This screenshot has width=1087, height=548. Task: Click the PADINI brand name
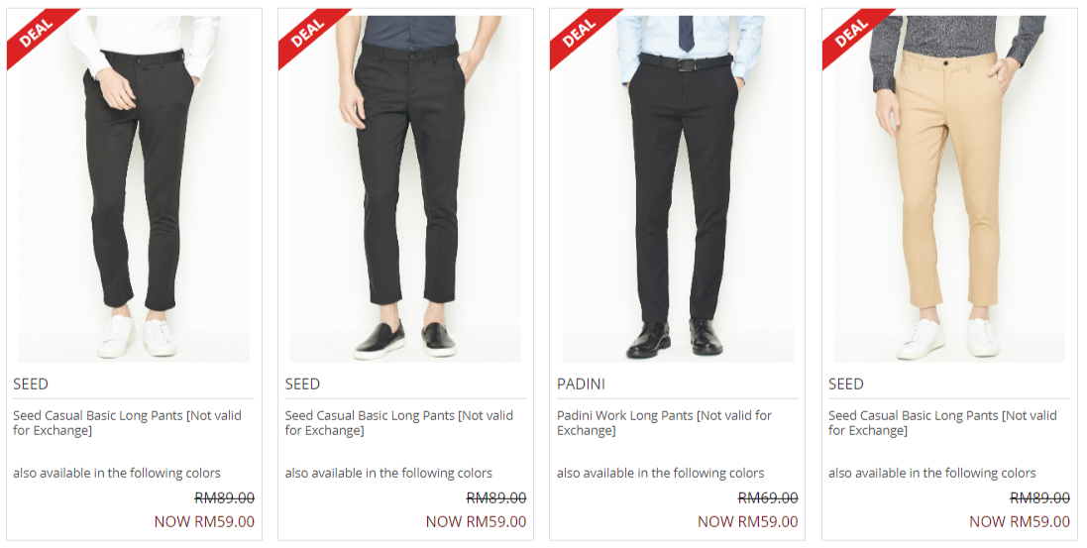pos(581,384)
